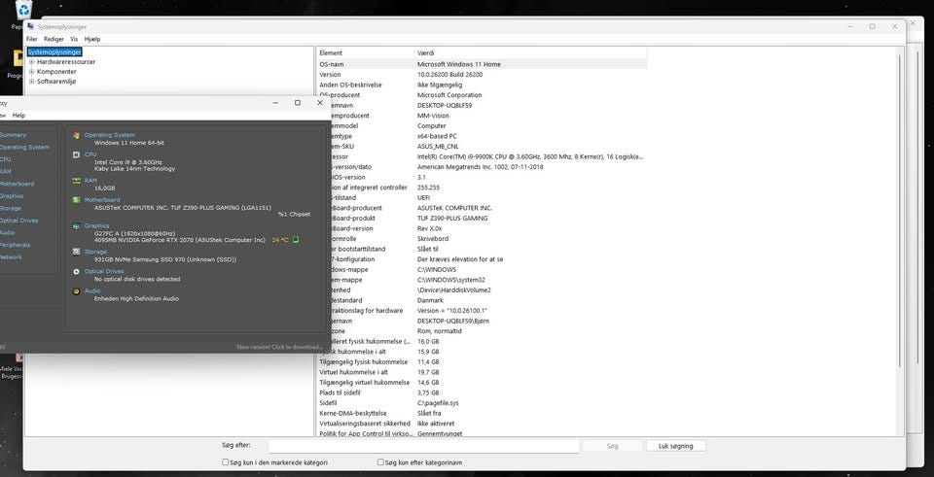Screen dimensions: 934x477
Task: Select Storage in Speccy sidebar
Action: [11, 208]
